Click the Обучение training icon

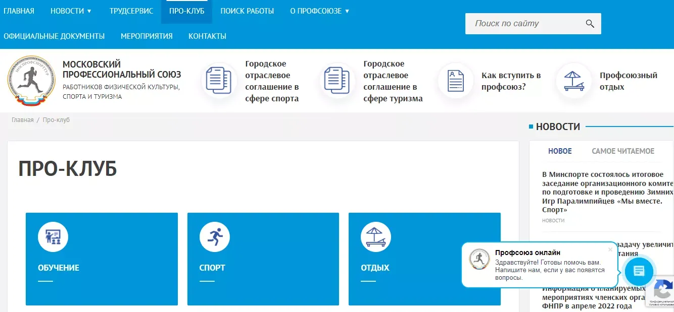pos(53,237)
